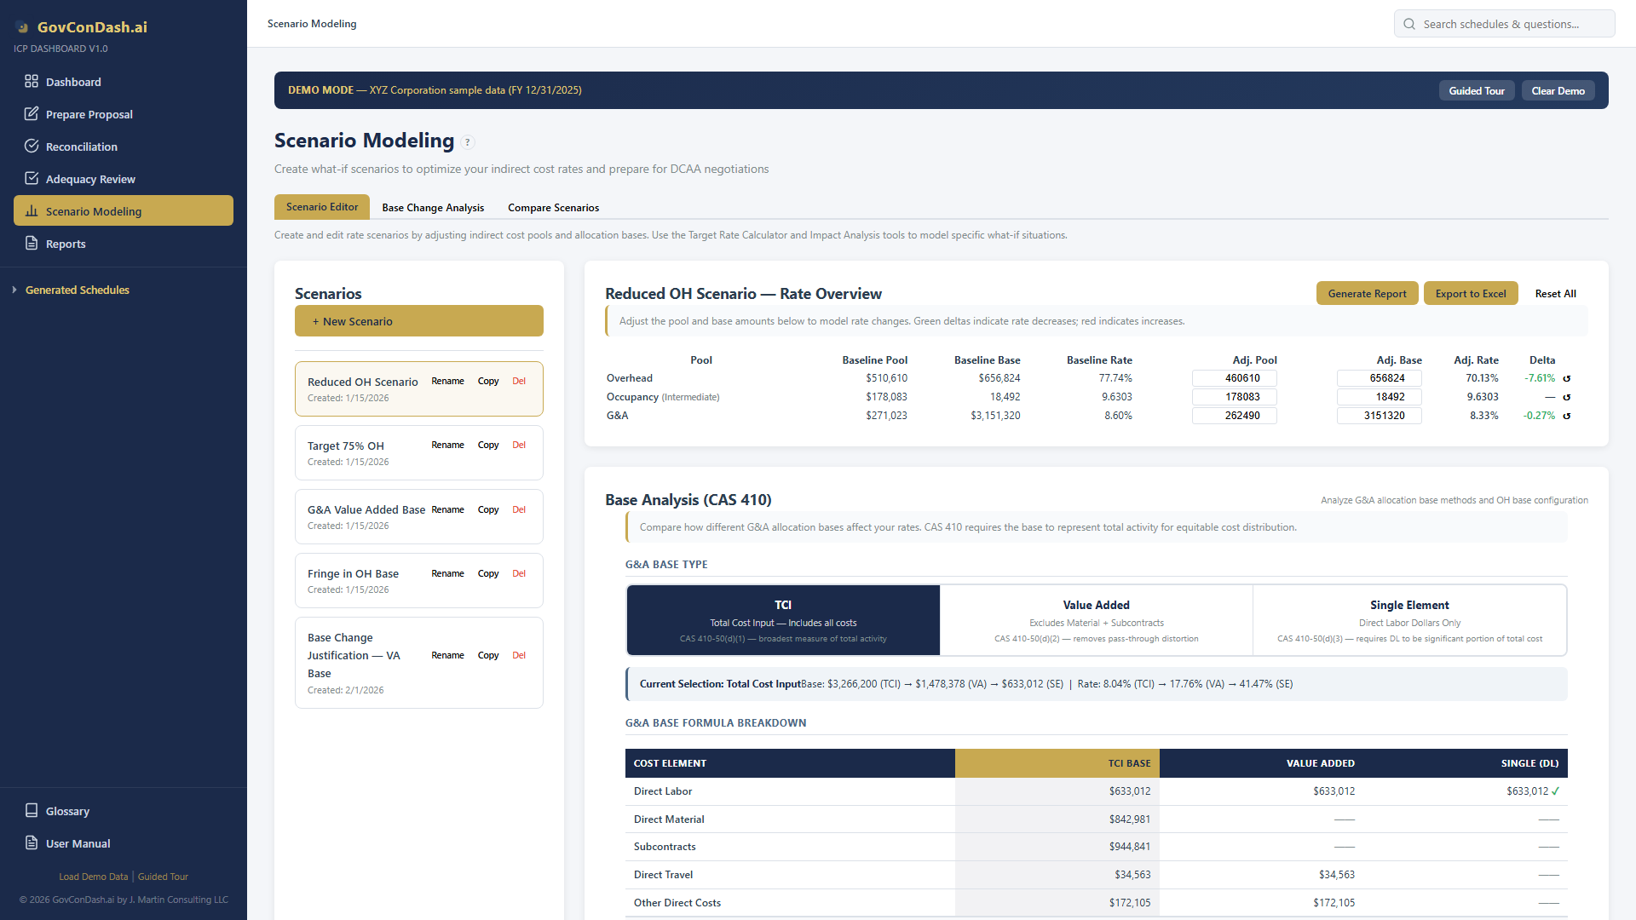This screenshot has height=920, width=1636.
Task: Switch to Base Change Analysis tab
Action: click(x=433, y=208)
